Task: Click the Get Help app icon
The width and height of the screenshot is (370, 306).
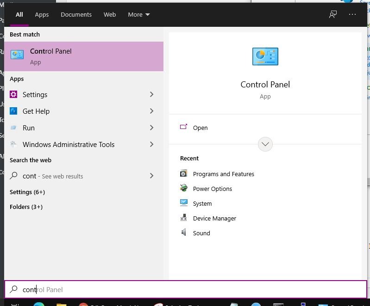Action: pos(13,111)
